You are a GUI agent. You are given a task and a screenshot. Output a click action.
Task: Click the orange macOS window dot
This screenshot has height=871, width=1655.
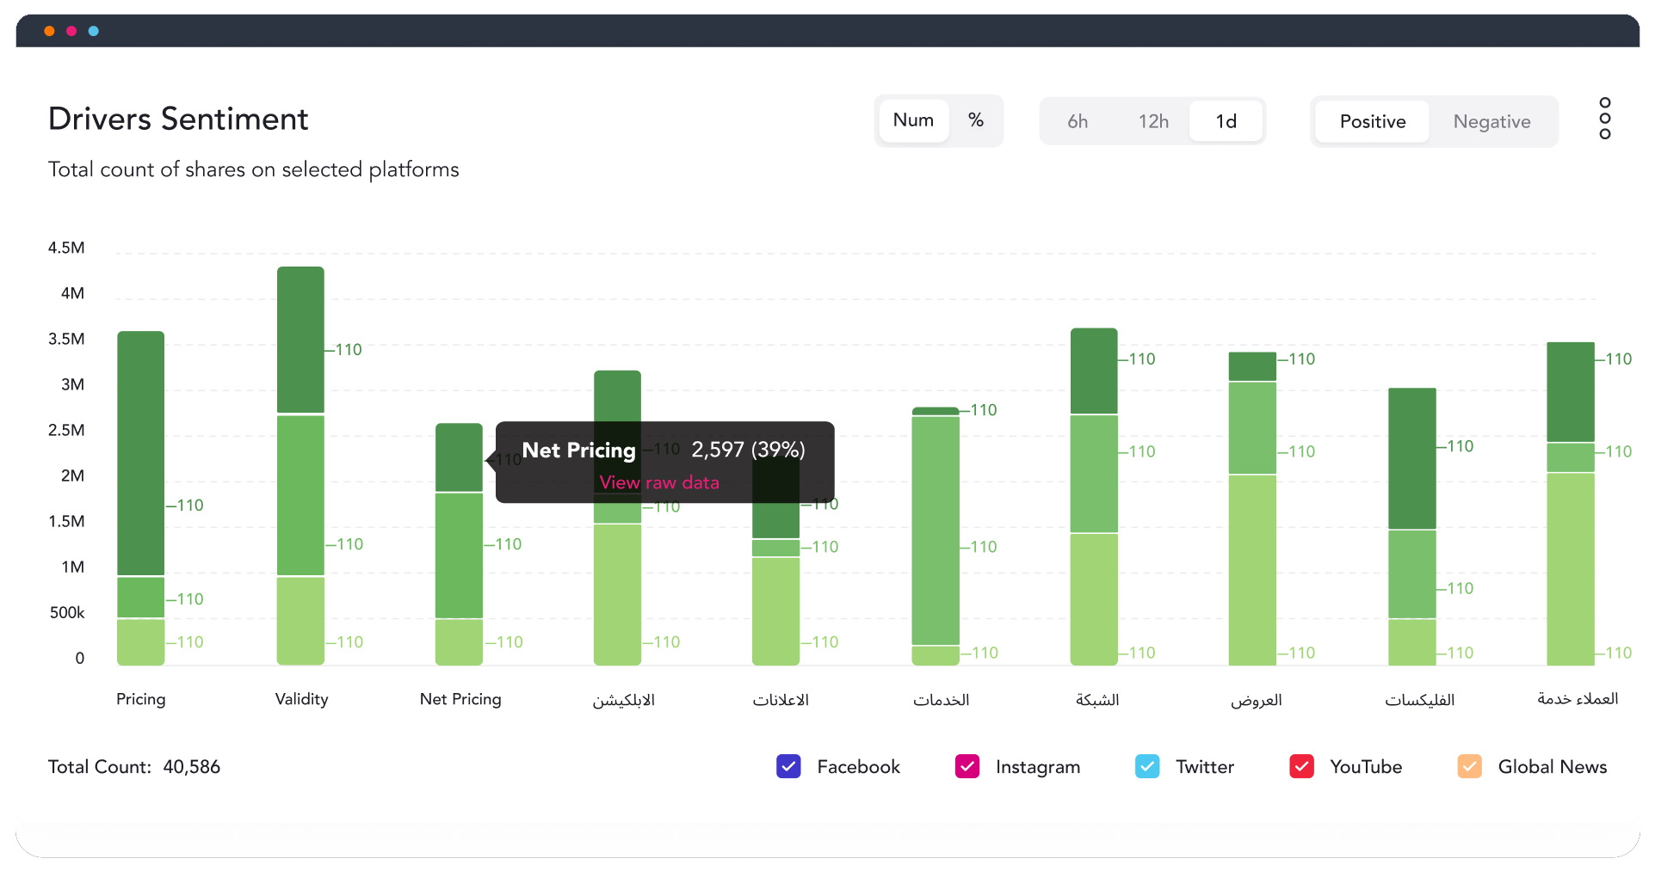49,30
